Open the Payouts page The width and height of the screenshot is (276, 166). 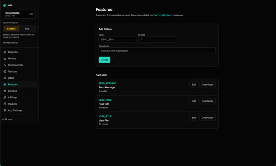19,104
